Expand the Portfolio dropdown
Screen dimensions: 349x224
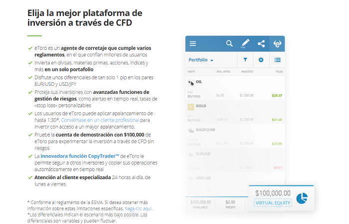pyautogui.click(x=201, y=60)
